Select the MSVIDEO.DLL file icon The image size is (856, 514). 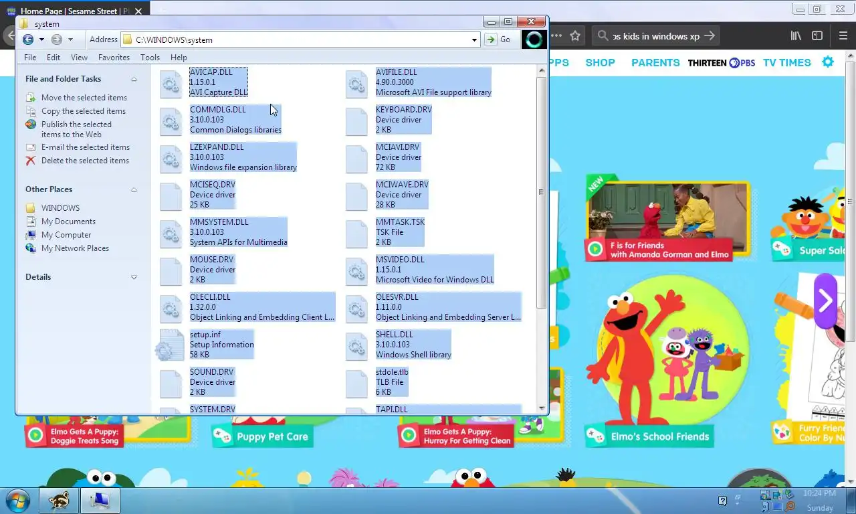pyautogui.click(x=356, y=271)
